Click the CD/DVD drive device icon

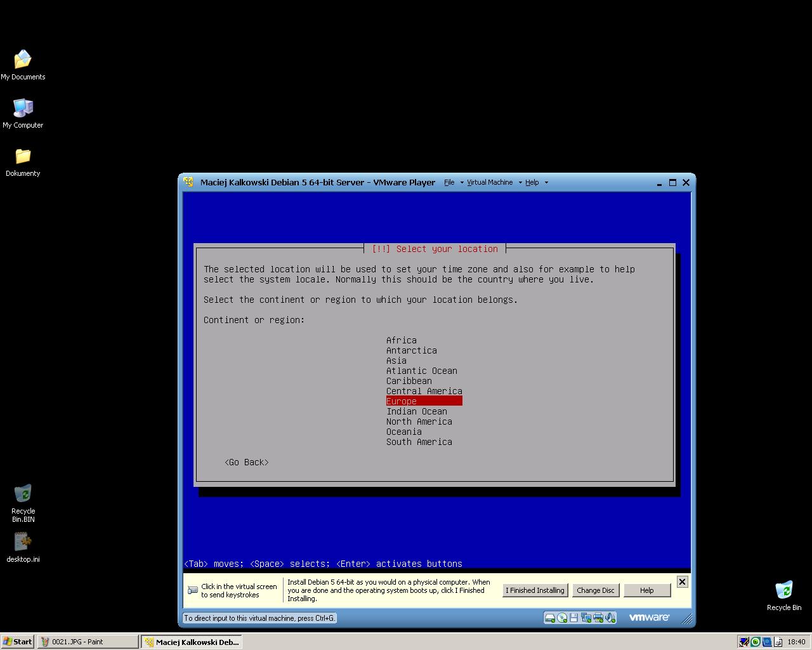pyautogui.click(x=562, y=618)
